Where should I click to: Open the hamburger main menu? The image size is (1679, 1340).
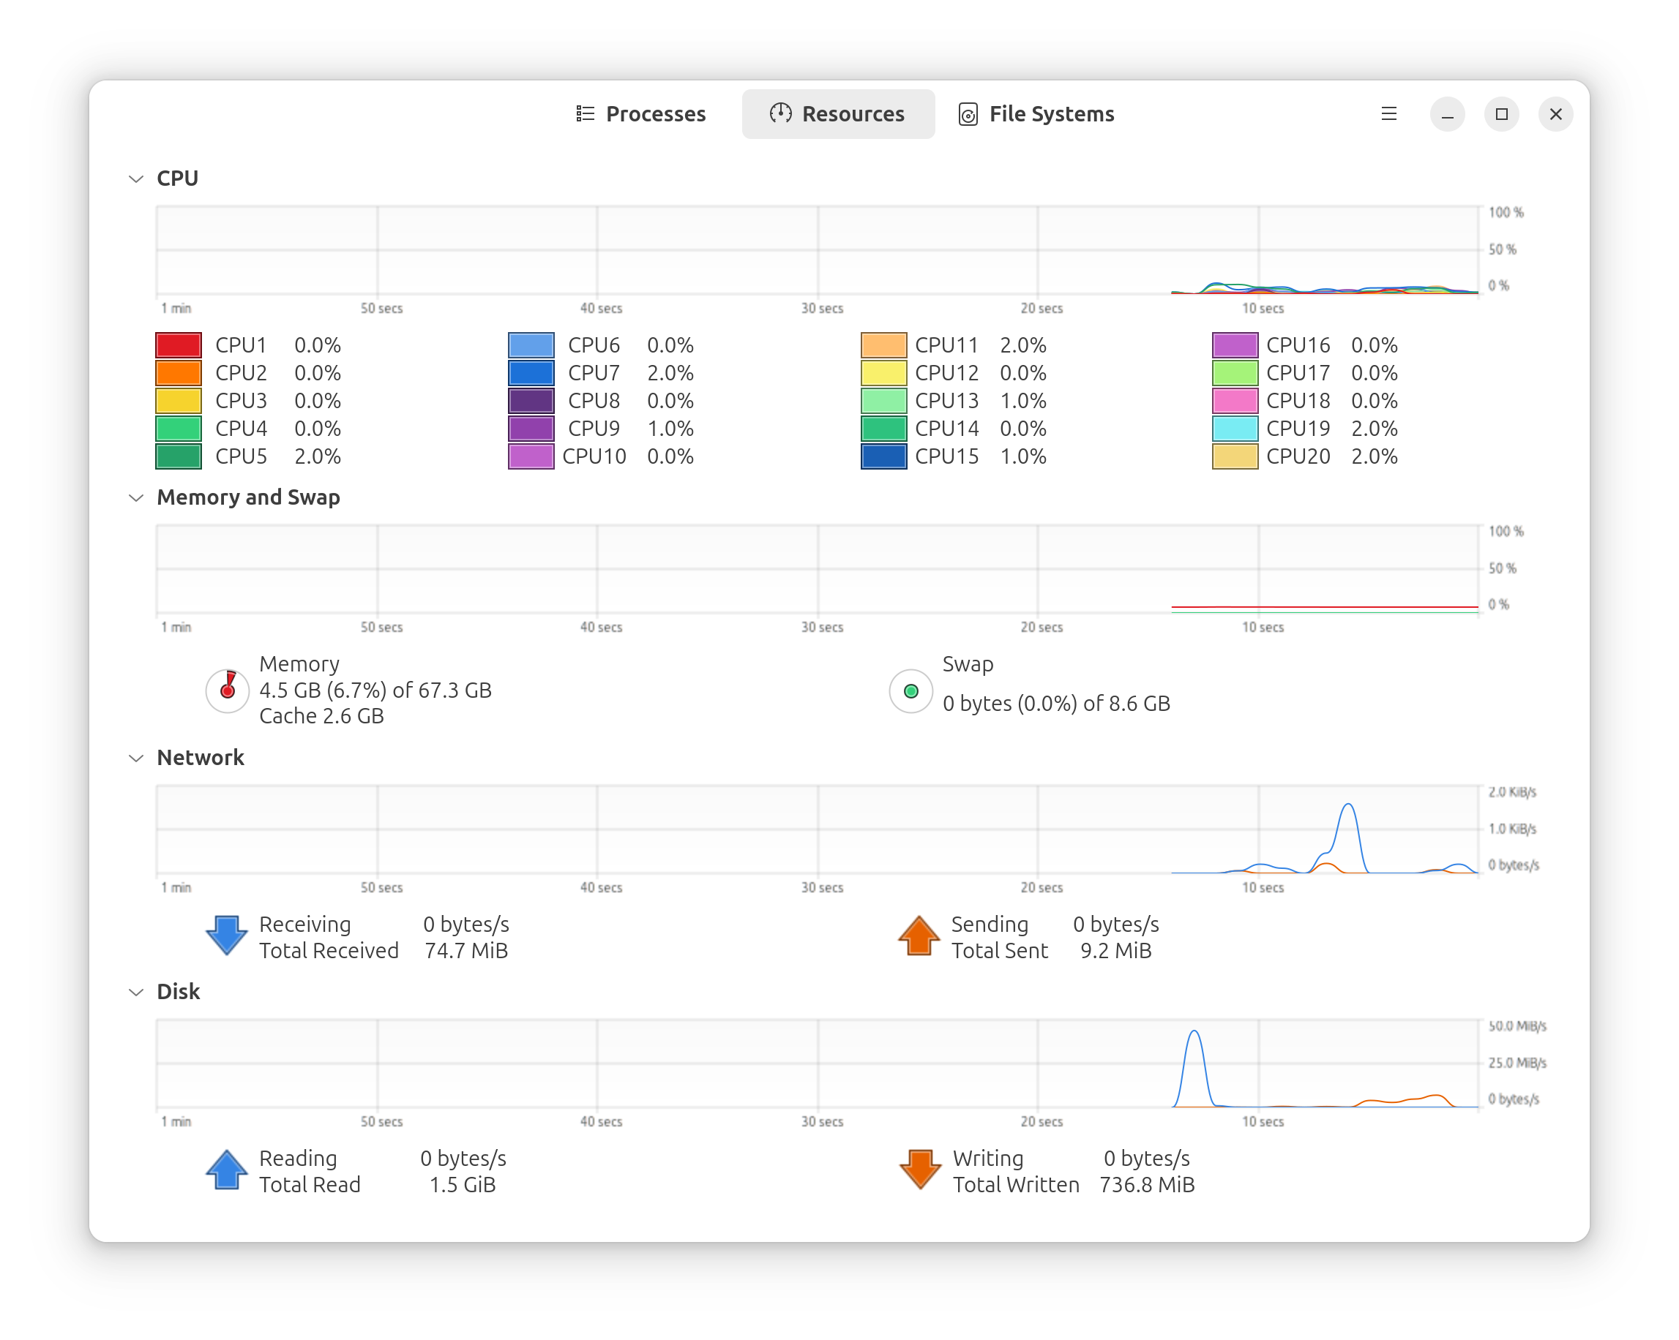point(1388,113)
